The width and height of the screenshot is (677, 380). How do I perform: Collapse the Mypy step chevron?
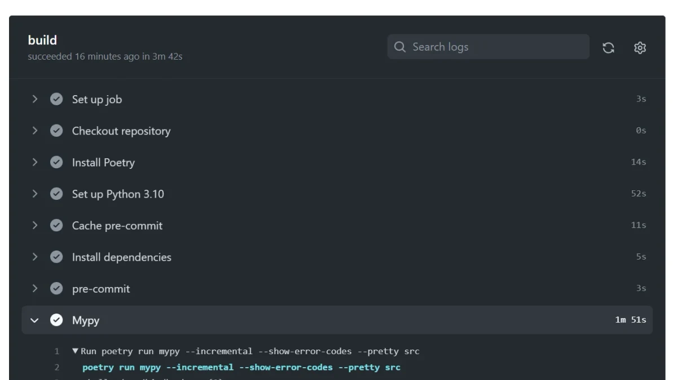tap(35, 320)
